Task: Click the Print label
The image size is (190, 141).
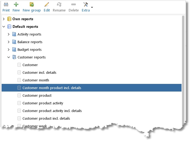Action: pos(6,10)
